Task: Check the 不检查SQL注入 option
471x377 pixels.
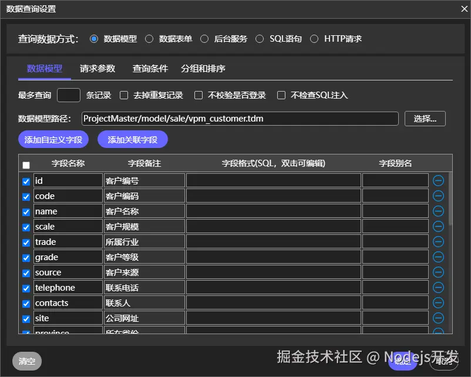Action: pos(281,95)
